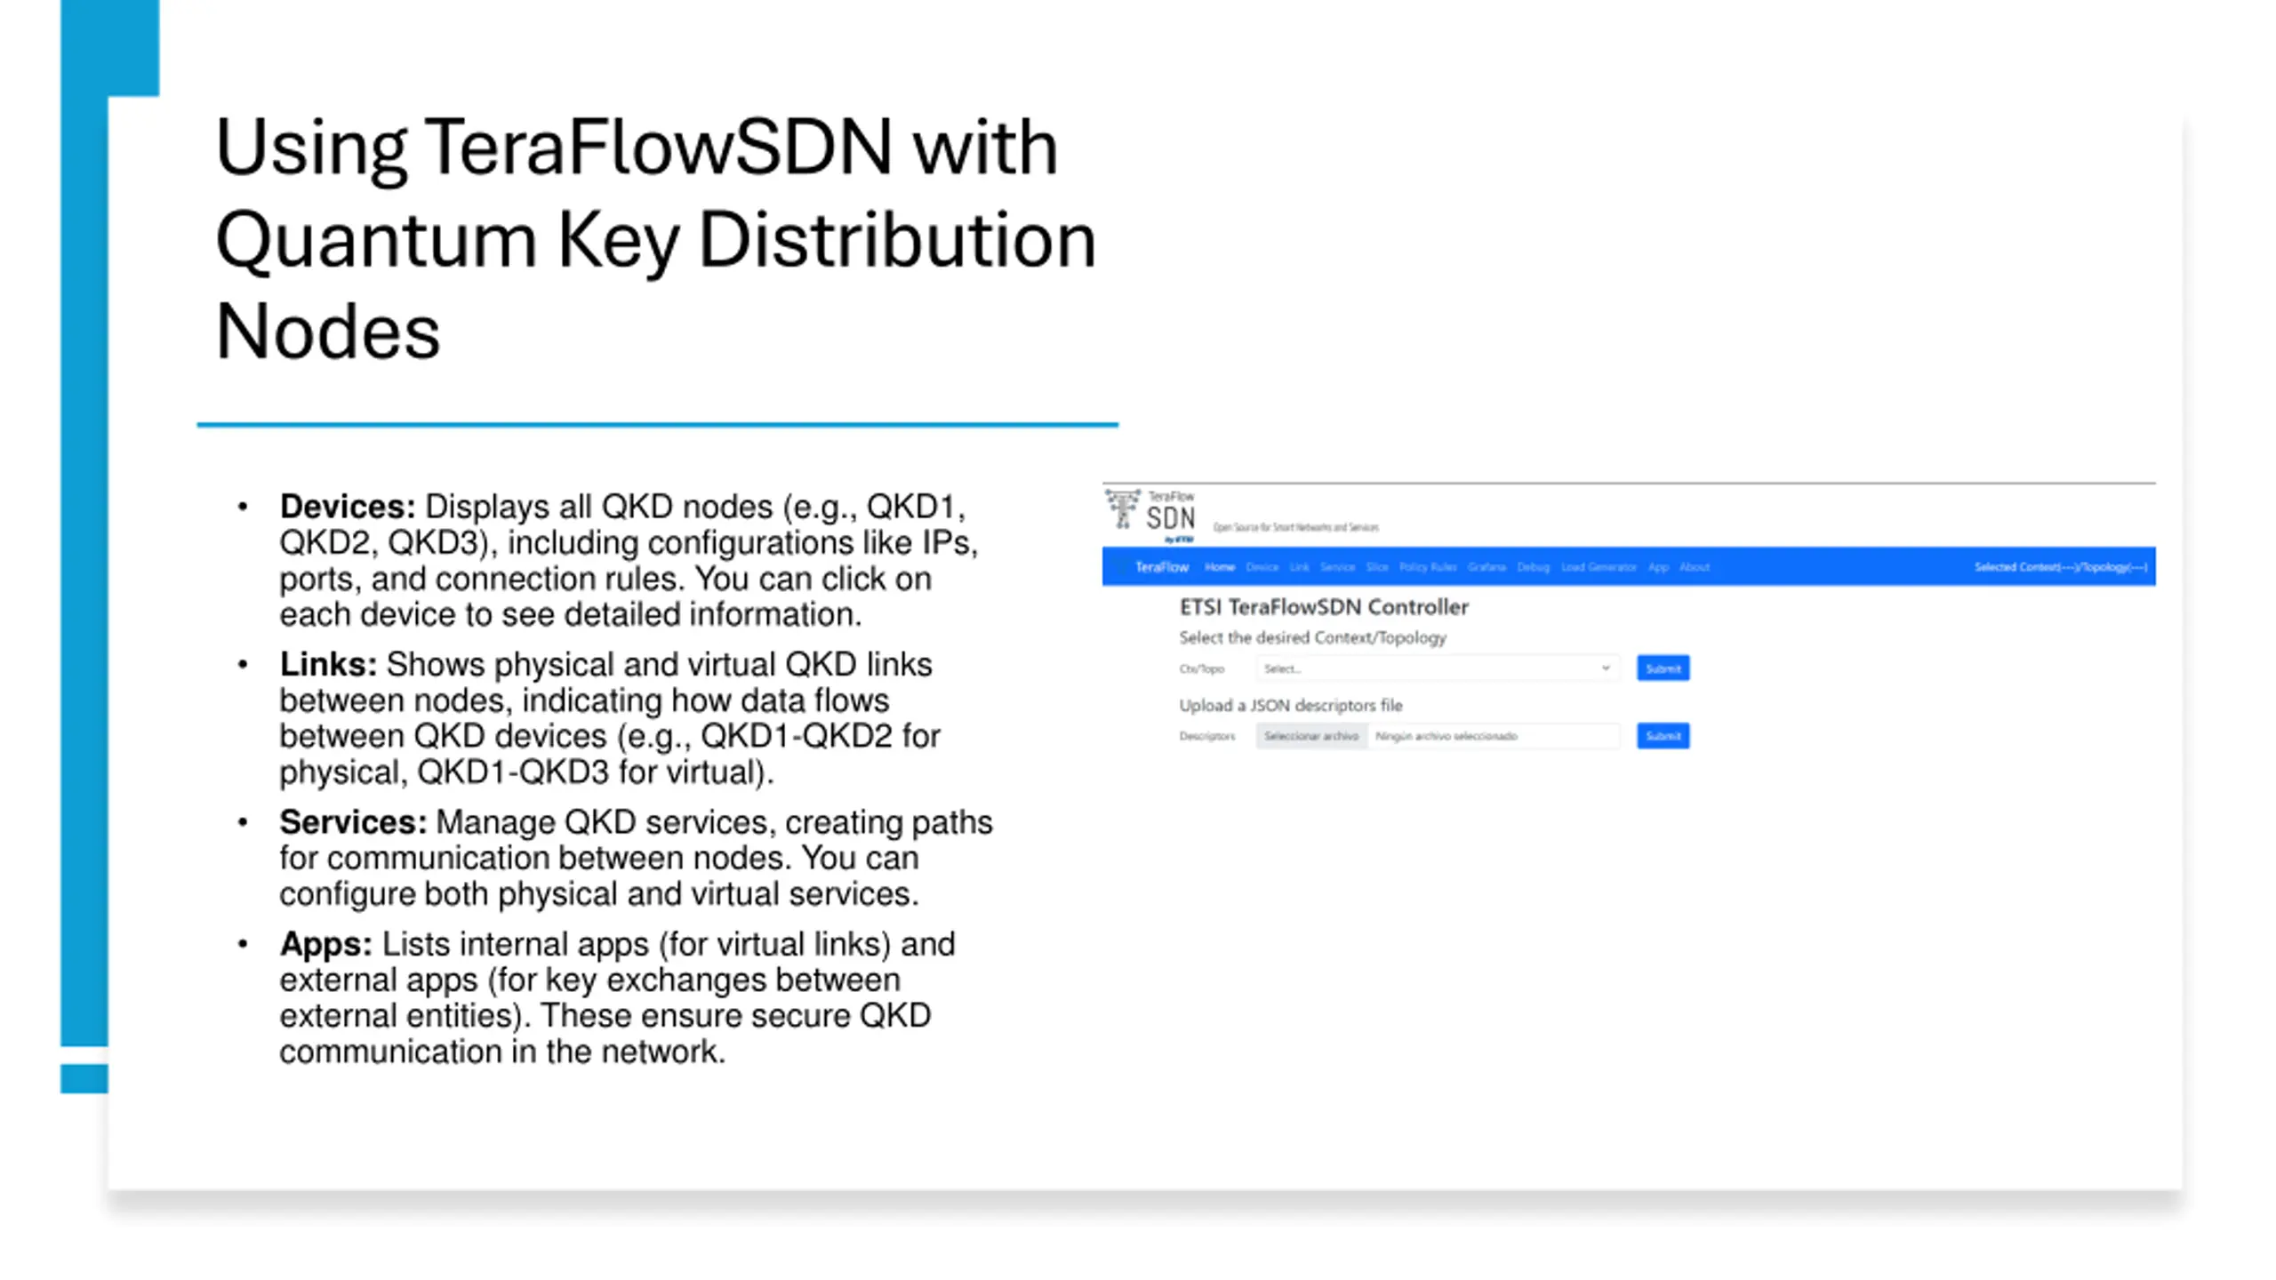Open the App nav tab

coord(1658,567)
